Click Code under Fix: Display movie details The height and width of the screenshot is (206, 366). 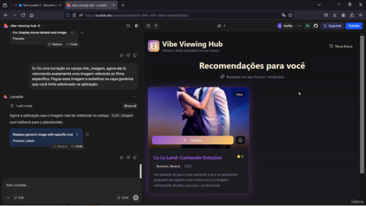pos(71,44)
